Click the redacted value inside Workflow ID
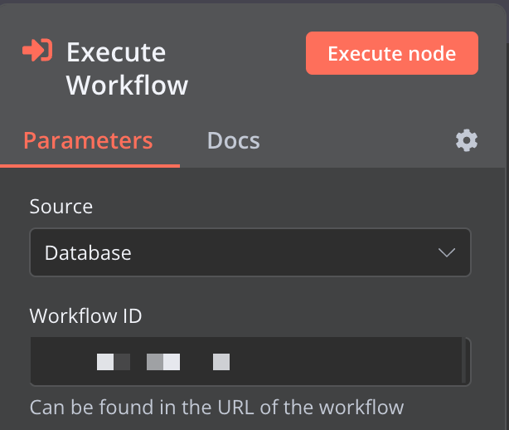This screenshot has width=509, height=430. tap(163, 361)
